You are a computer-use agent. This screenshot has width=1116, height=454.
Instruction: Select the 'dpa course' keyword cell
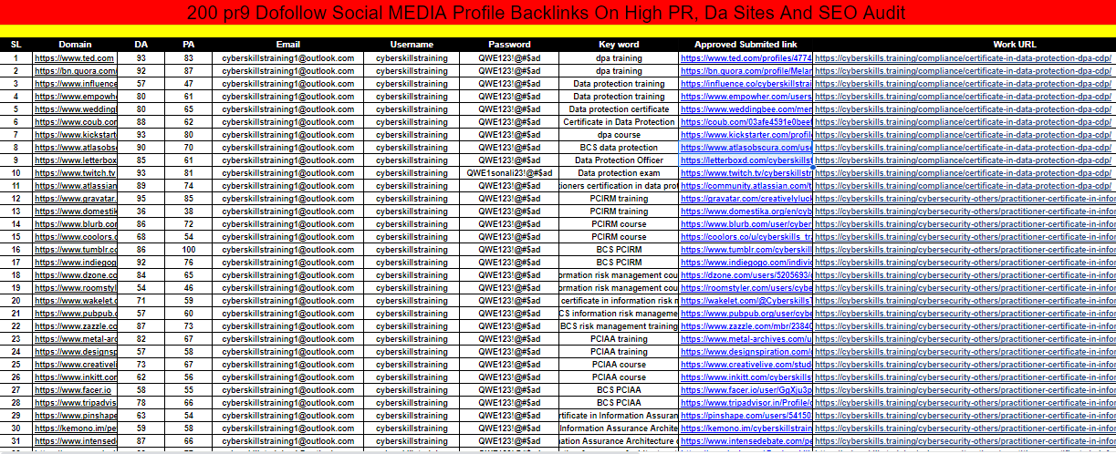coord(619,134)
